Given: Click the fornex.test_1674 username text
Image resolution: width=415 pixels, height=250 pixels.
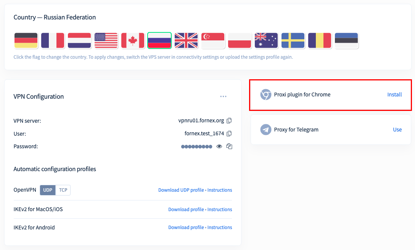Looking at the screenshot, I should [204, 133].
